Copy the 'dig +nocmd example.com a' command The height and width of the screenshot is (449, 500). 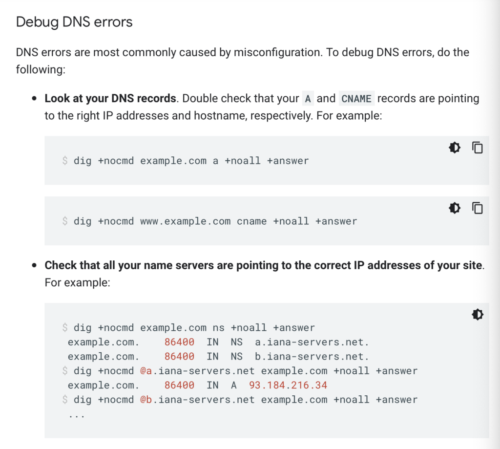pos(478,148)
